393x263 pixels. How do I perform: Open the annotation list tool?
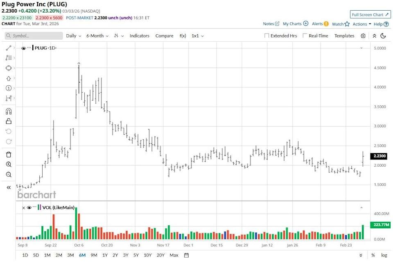tap(9, 58)
